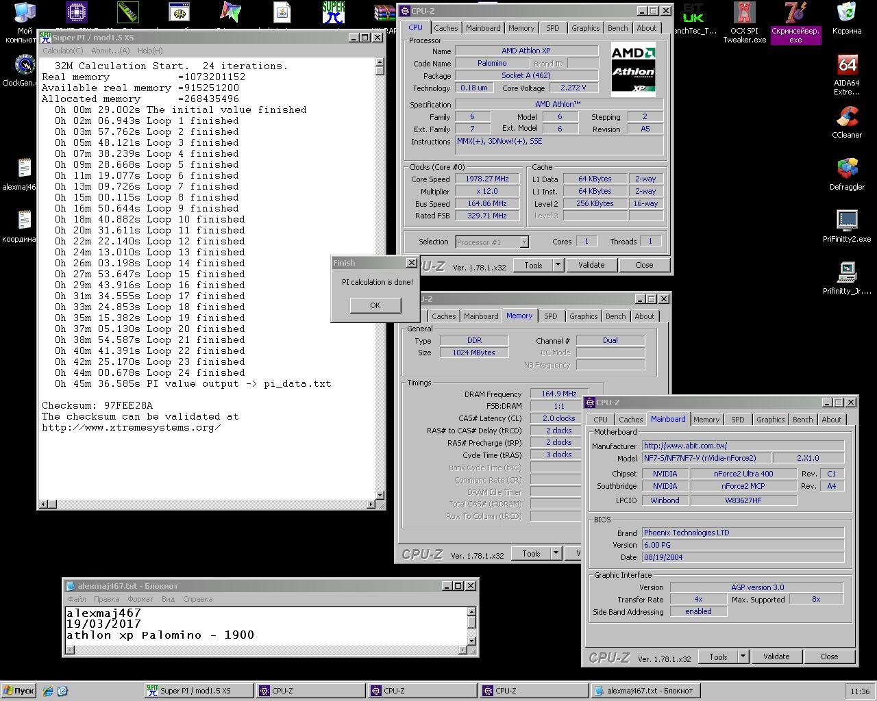Image resolution: width=877 pixels, height=701 pixels.
Task: Launch the Super PI desktop shortcut
Action: (x=334, y=13)
